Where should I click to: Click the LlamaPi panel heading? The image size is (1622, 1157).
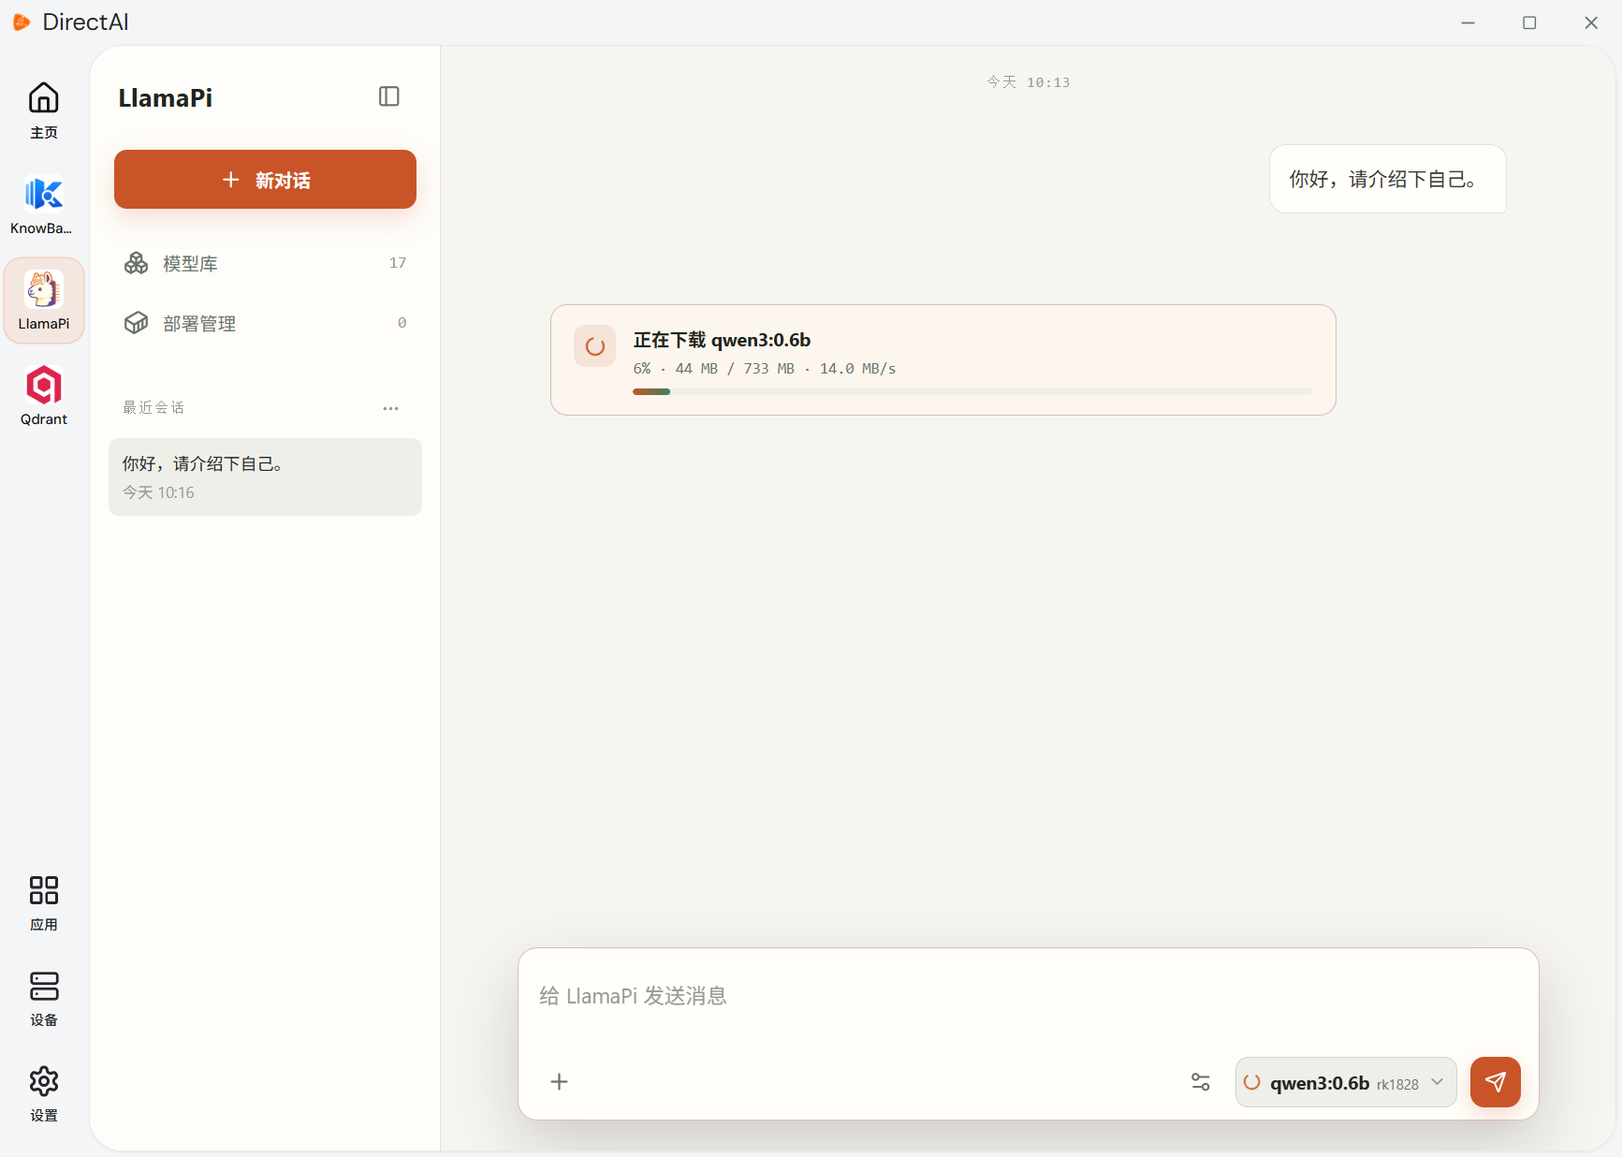click(166, 97)
